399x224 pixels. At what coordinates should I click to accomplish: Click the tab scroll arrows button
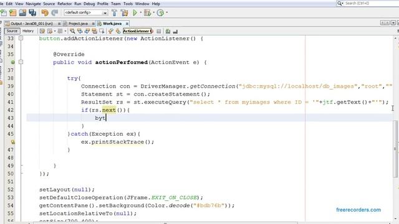[x=385, y=23]
